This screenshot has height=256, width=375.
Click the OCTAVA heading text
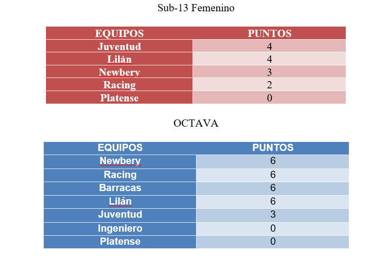(196, 123)
